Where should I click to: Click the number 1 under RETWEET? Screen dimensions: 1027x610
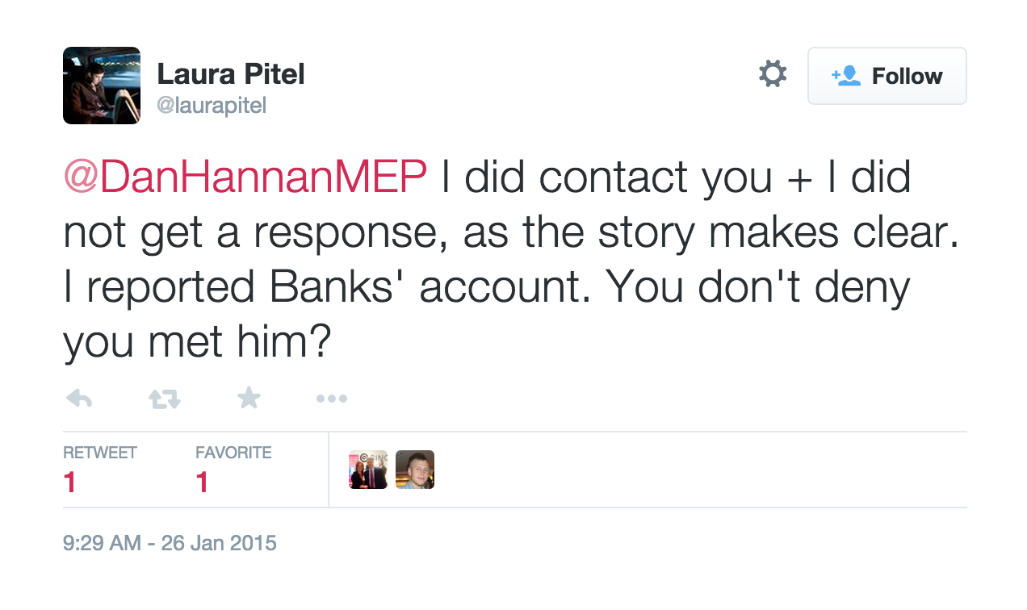coord(70,482)
